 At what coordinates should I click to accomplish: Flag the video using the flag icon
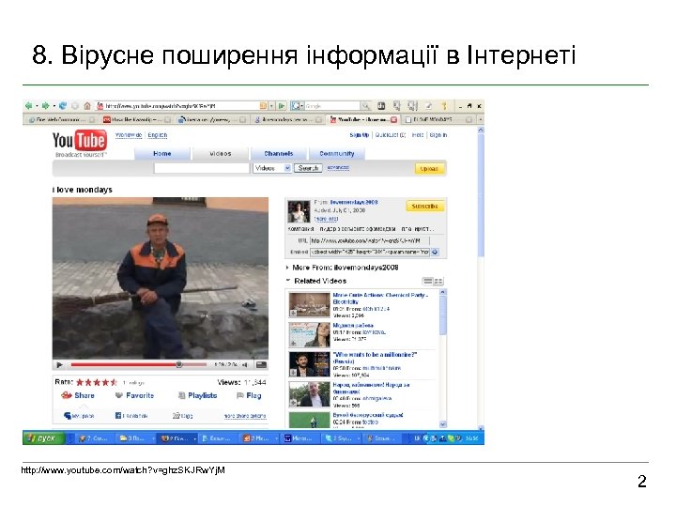tap(240, 395)
